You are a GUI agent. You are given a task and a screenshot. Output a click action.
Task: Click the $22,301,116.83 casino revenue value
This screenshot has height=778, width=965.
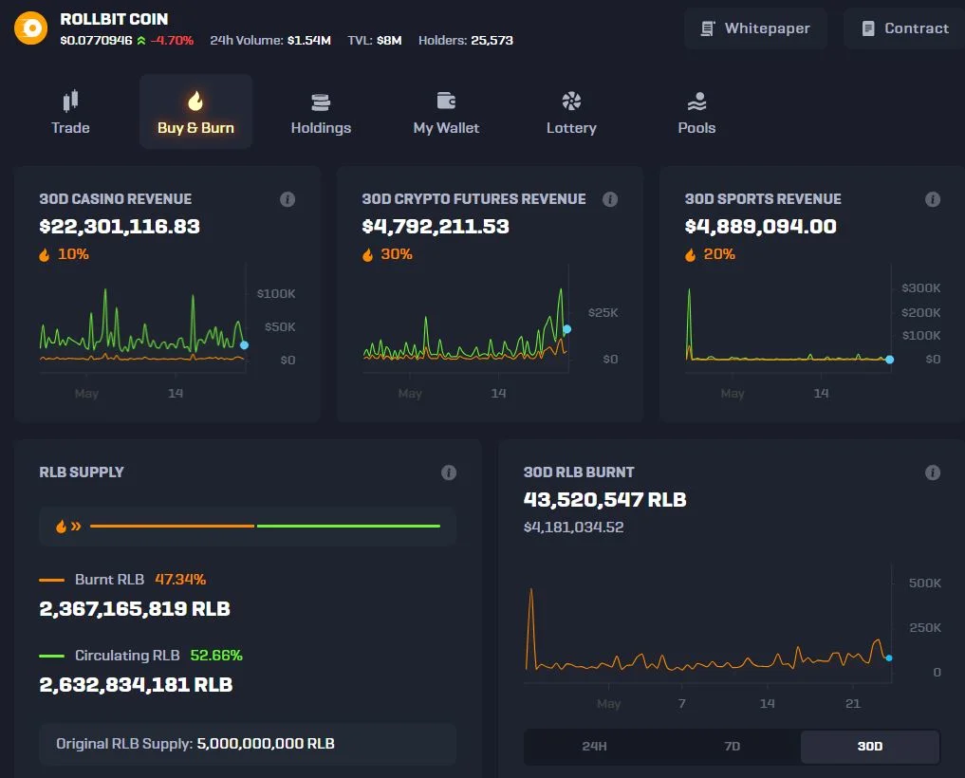(x=120, y=227)
